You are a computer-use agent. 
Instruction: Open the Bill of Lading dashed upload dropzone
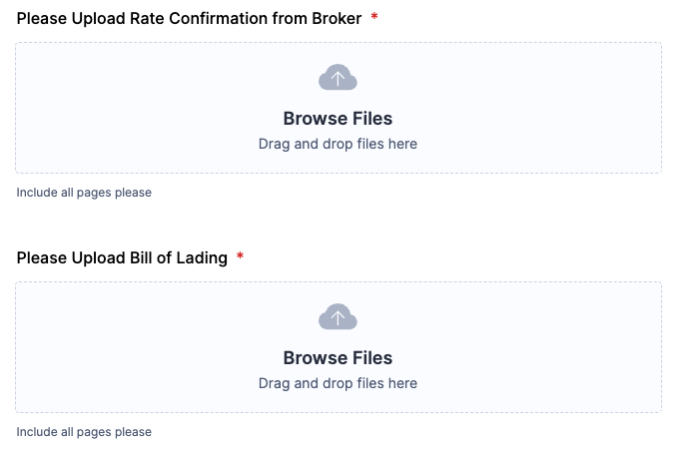(339, 347)
